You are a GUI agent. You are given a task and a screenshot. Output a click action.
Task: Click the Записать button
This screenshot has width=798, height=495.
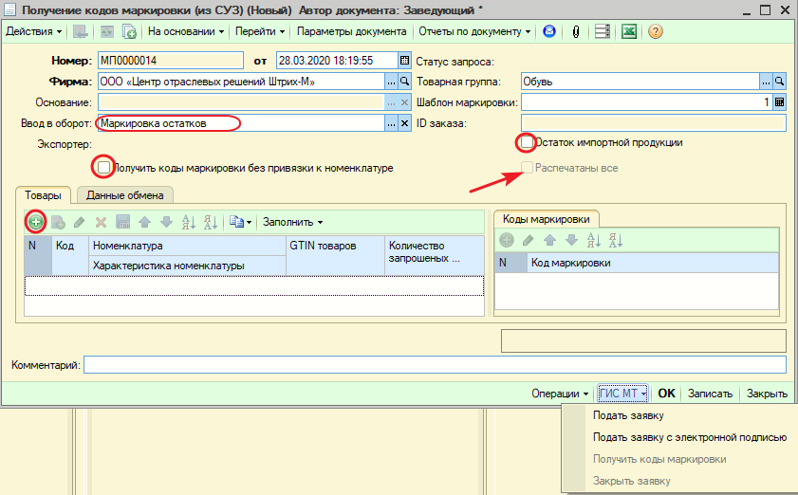(x=710, y=394)
